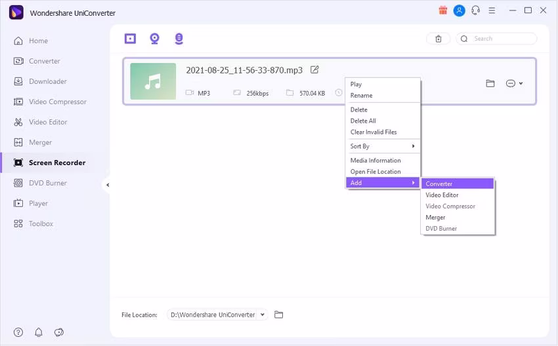The image size is (558, 346).
Task: Select the webcam recorder icon
Action: click(154, 39)
